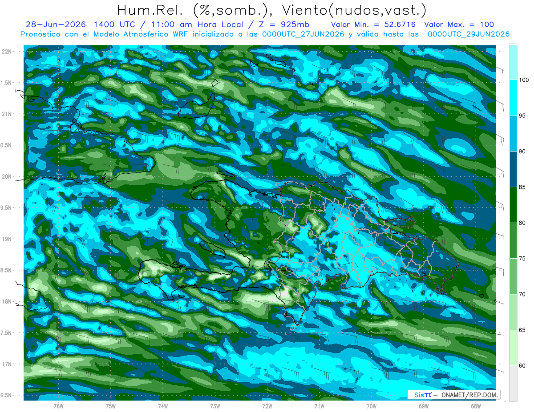
Task: Click the '6.5N' latitude label
Action: point(7,395)
